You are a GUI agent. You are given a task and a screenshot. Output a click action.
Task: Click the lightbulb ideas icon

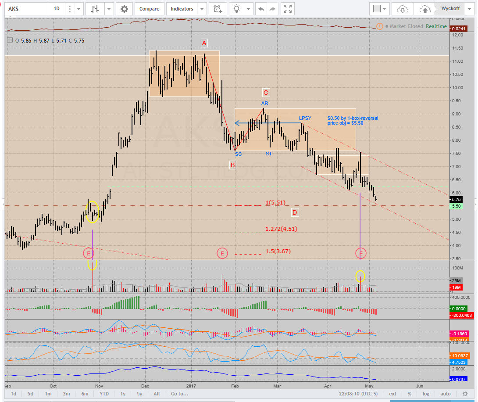pos(237,9)
